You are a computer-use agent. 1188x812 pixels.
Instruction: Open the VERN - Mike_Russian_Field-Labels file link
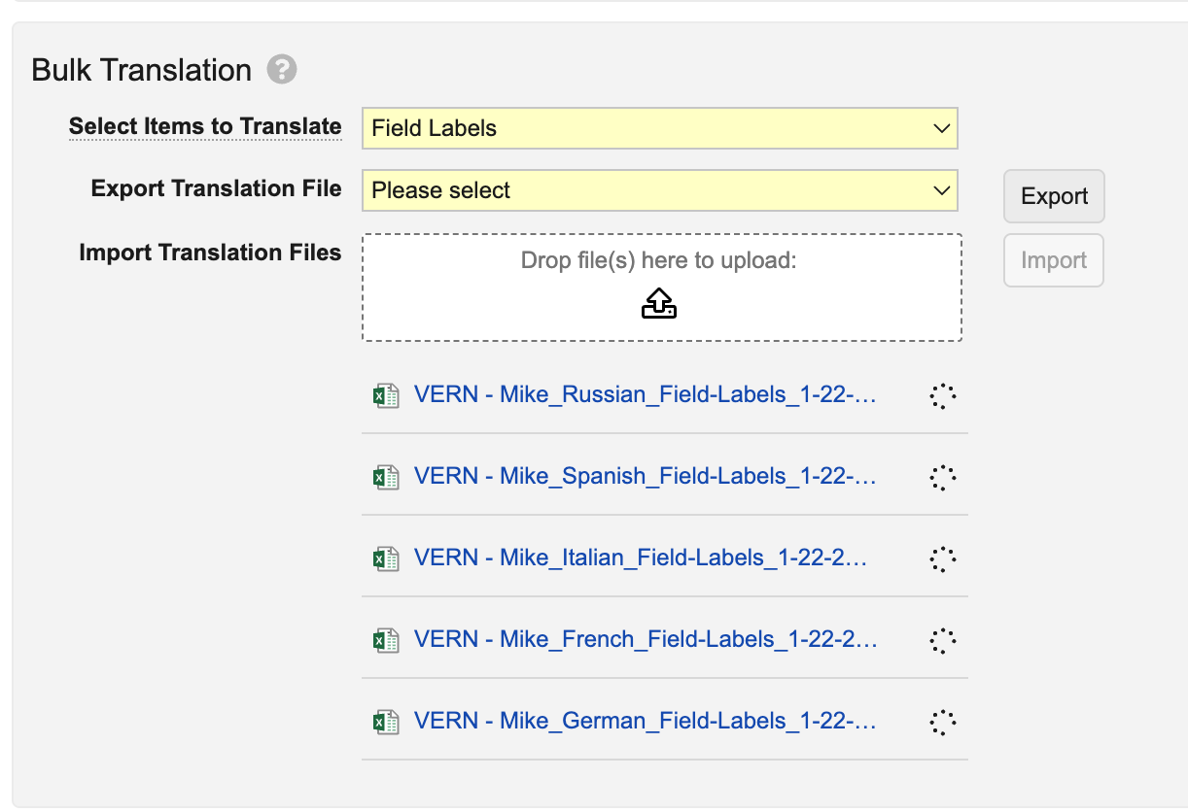tap(645, 394)
